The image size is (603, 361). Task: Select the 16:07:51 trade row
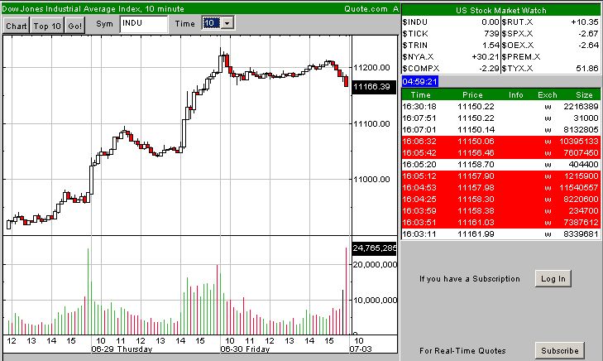(500, 118)
